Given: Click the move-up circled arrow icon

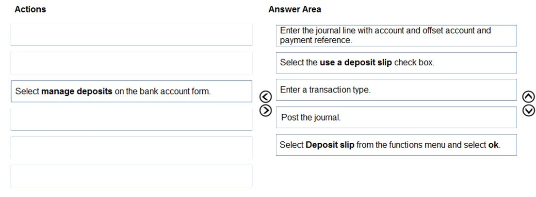Looking at the screenshot, I should (x=528, y=97).
